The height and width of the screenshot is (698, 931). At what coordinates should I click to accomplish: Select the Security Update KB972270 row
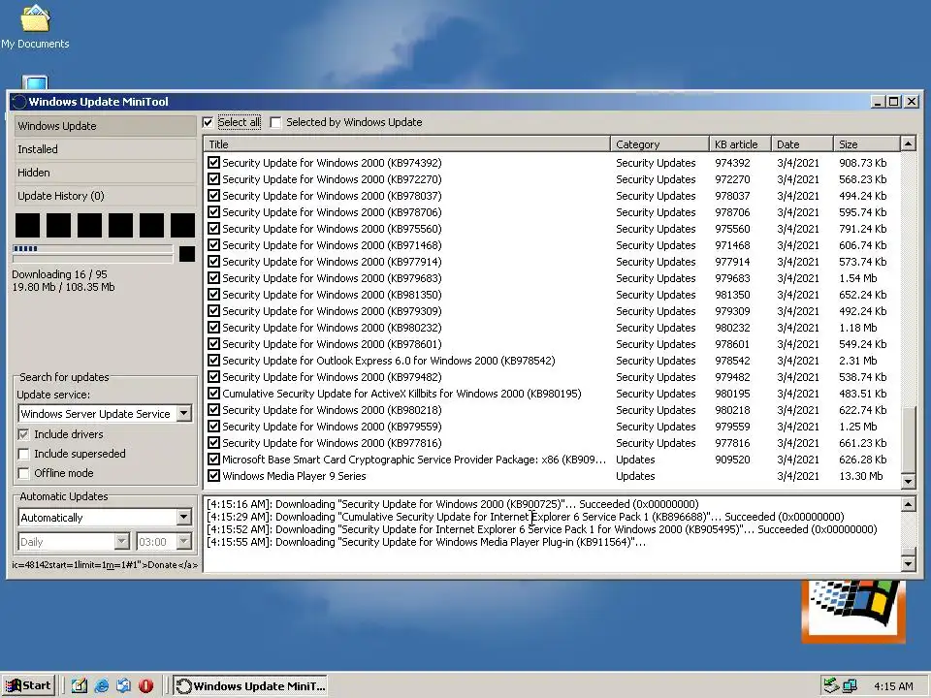tap(552, 178)
